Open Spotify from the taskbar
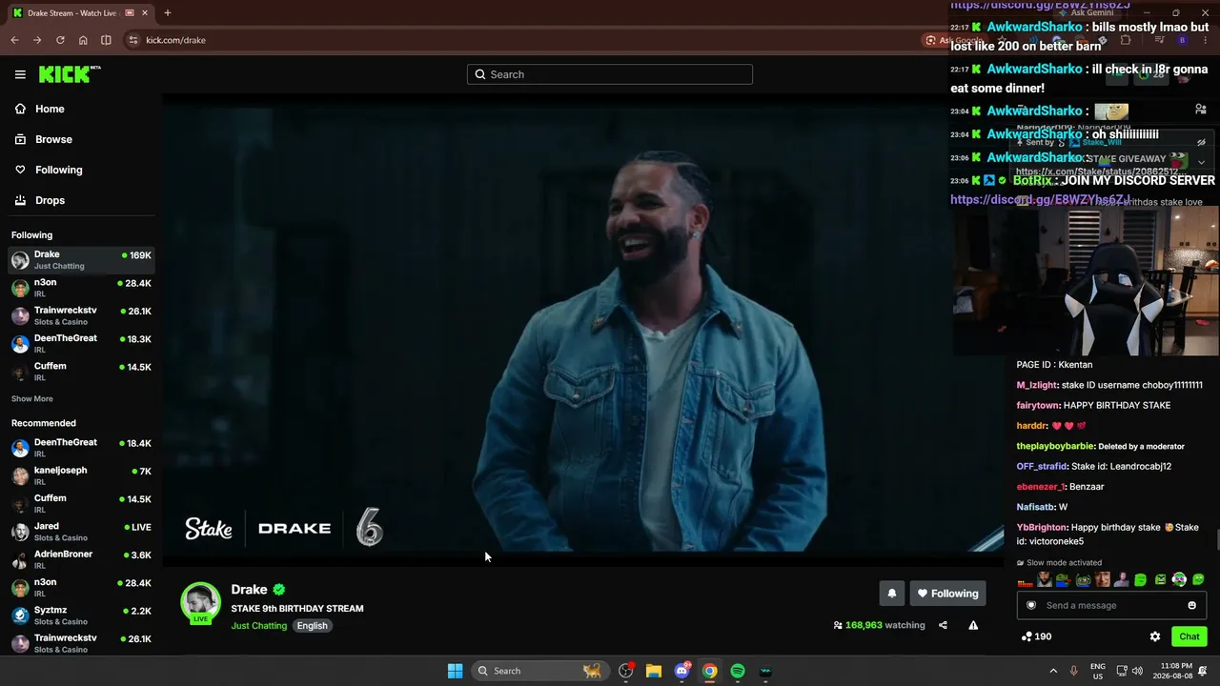Screen dimensions: 1220x686 (738, 671)
